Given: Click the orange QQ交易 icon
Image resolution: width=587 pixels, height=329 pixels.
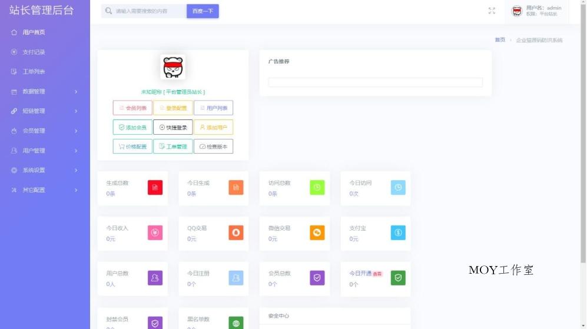Looking at the screenshot, I should [236, 233].
